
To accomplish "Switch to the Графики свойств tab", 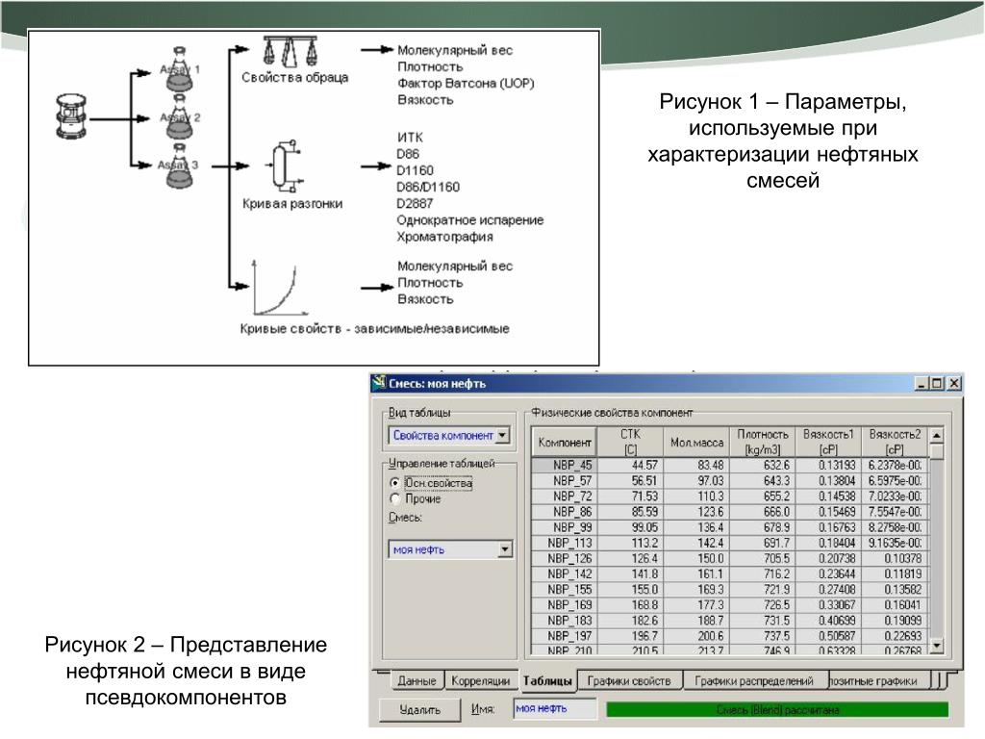I will (629, 681).
